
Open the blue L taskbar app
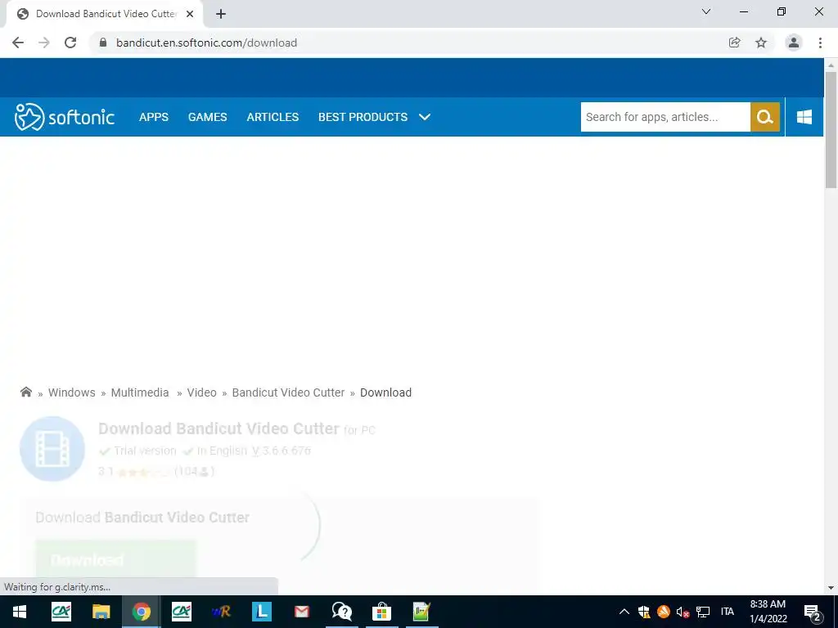click(261, 612)
